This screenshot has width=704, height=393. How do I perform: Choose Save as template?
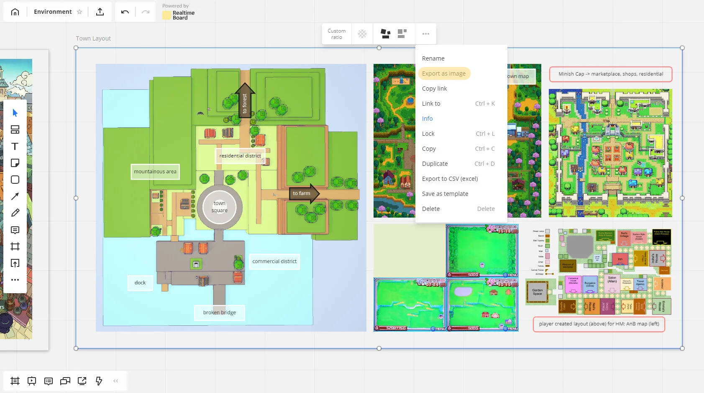tap(461, 194)
